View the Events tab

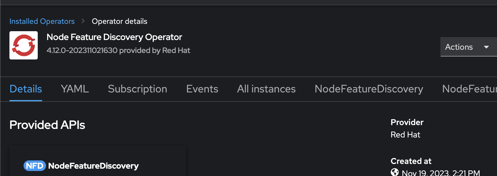click(x=202, y=89)
